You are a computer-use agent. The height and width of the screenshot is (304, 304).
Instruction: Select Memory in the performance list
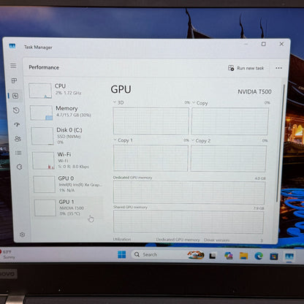coord(66,112)
